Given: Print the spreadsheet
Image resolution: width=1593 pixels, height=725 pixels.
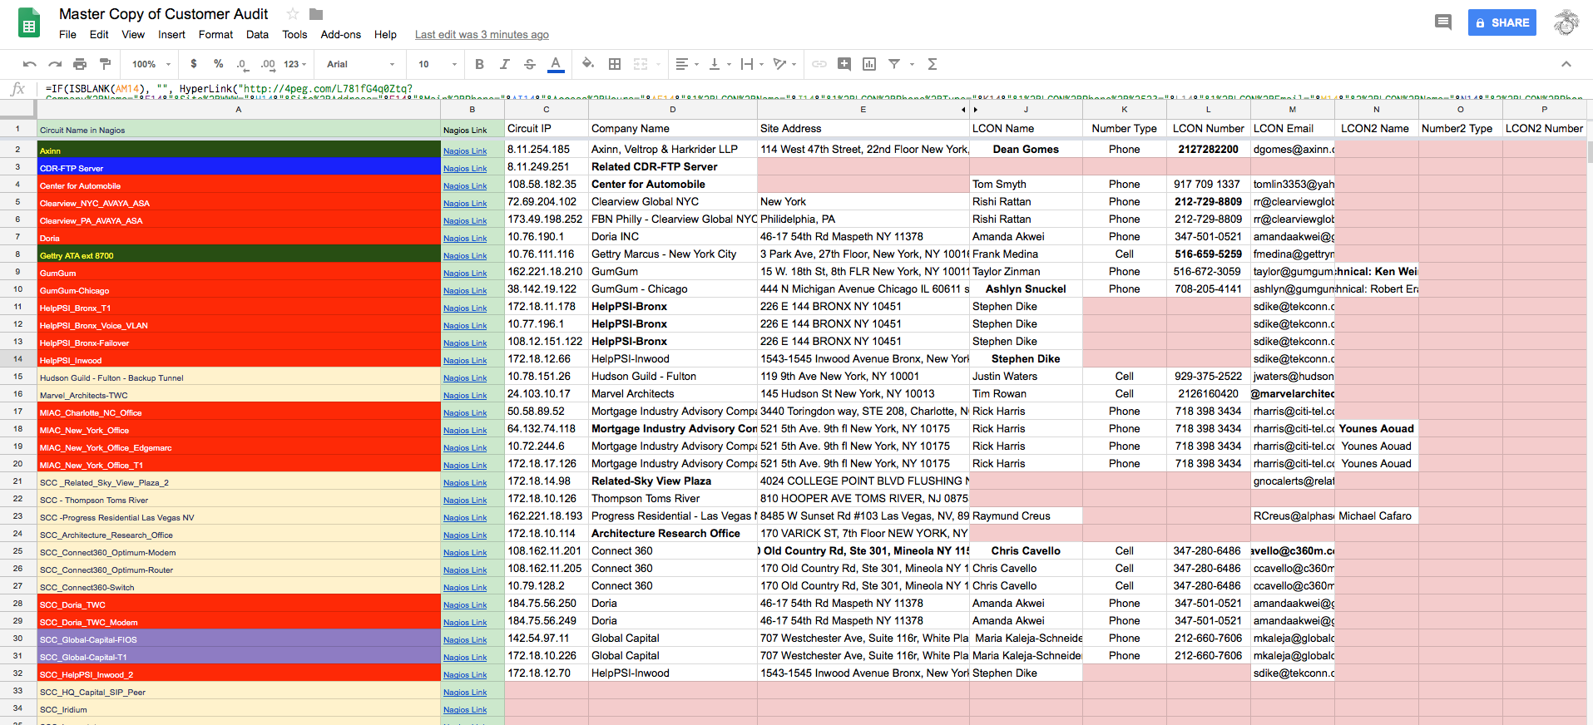Looking at the screenshot, I should tap(80, 64).
